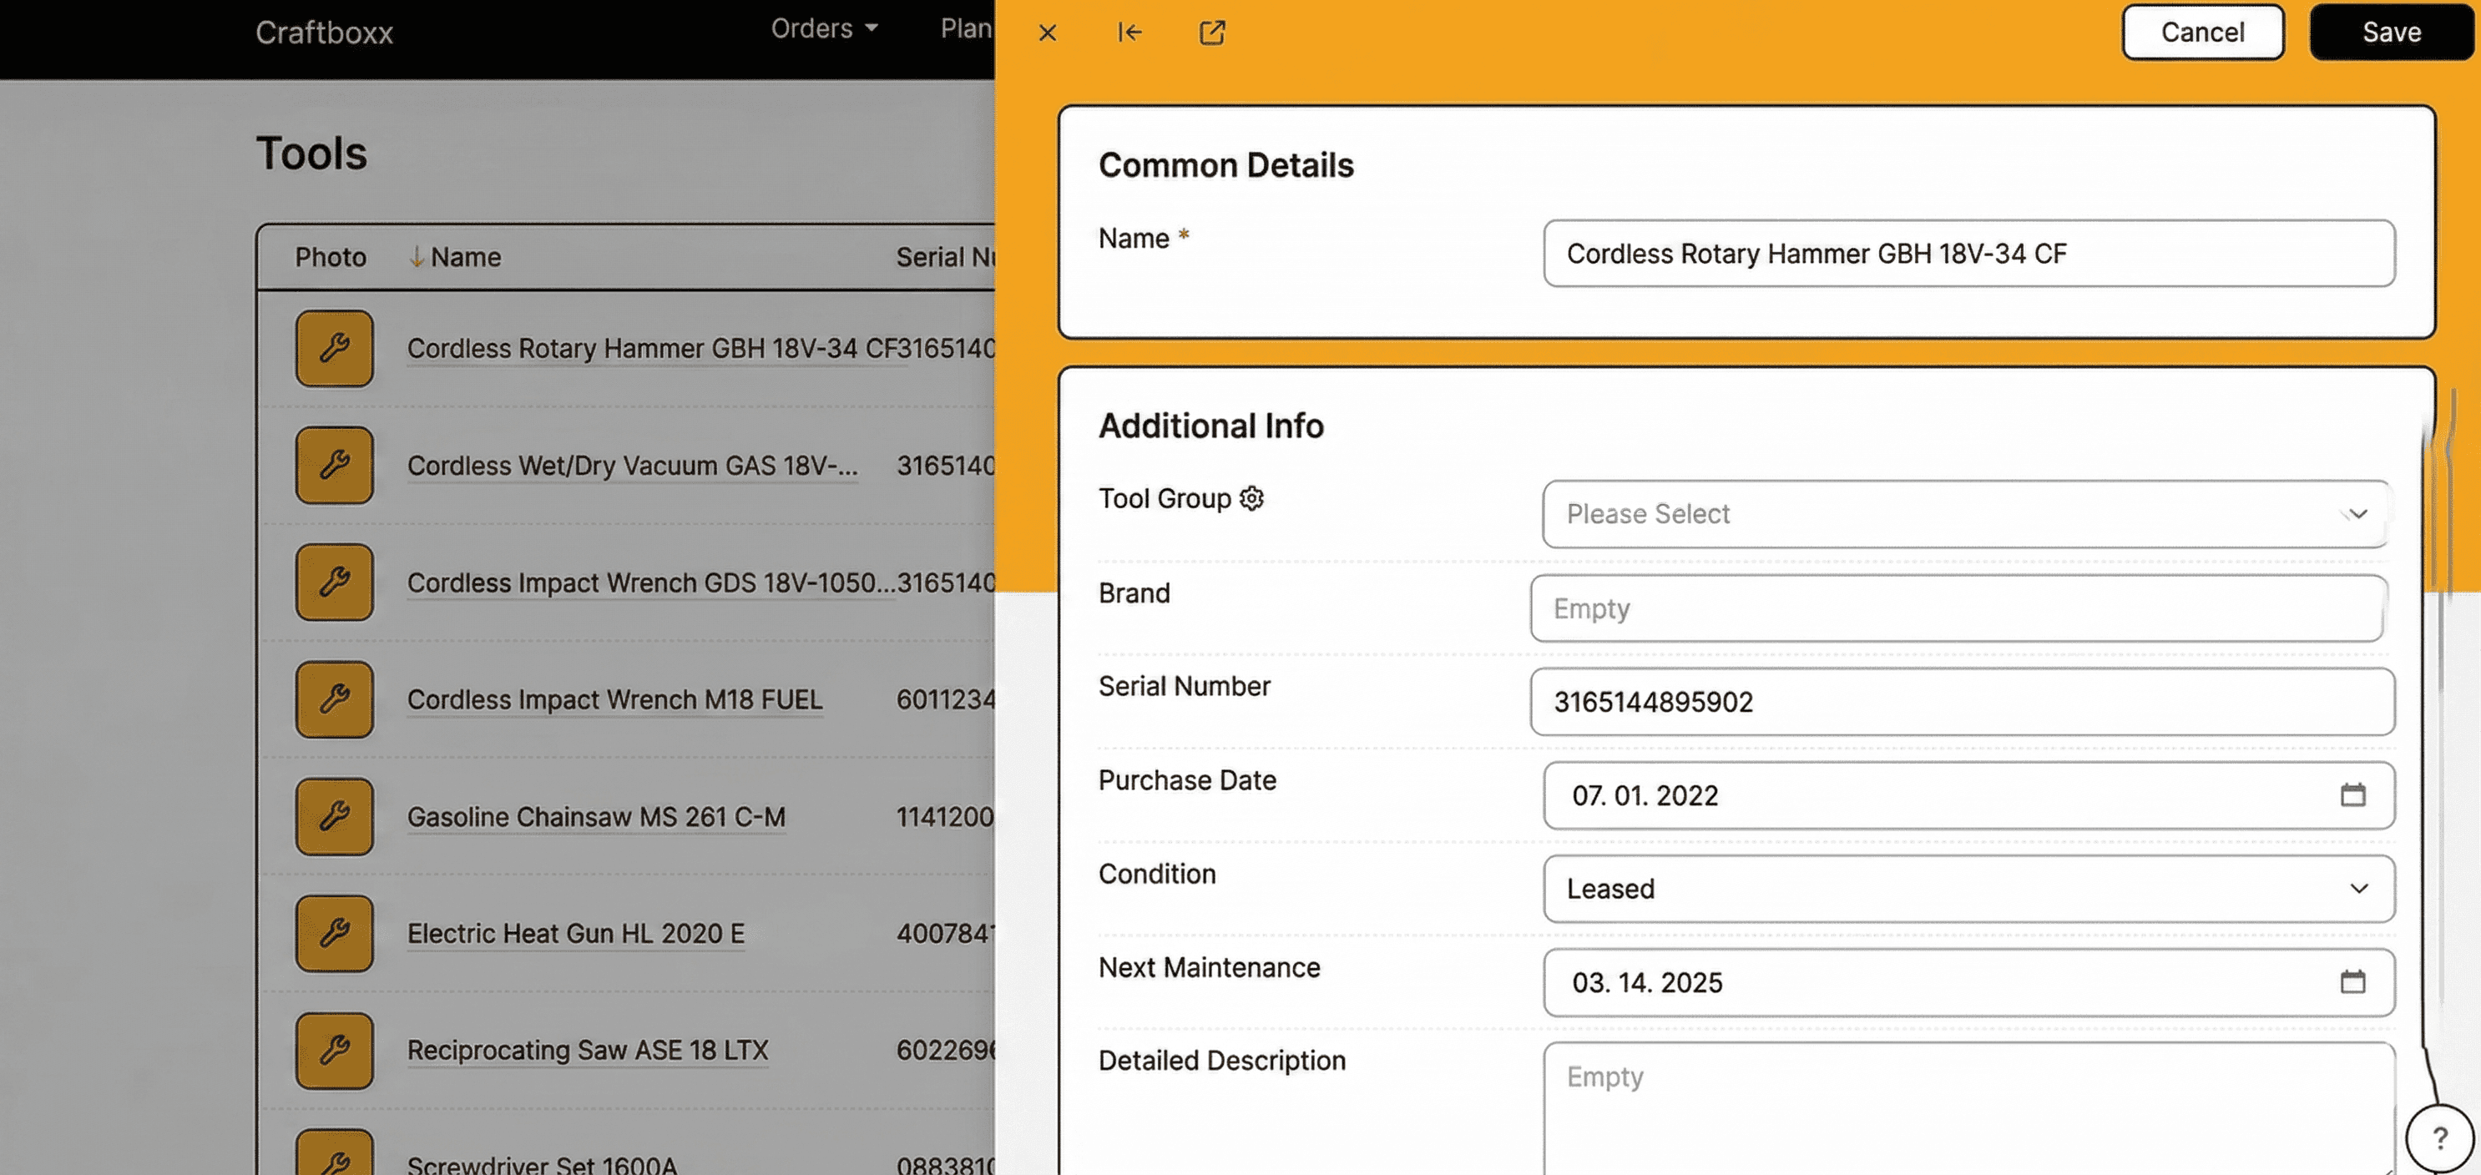Click the Detailed Description text area

[1968, 1106]
